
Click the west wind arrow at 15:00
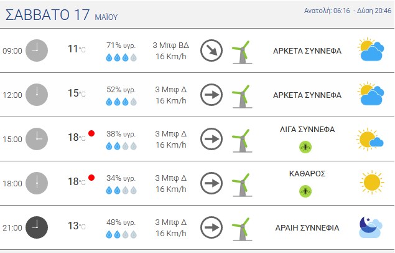tap(211, 139)
